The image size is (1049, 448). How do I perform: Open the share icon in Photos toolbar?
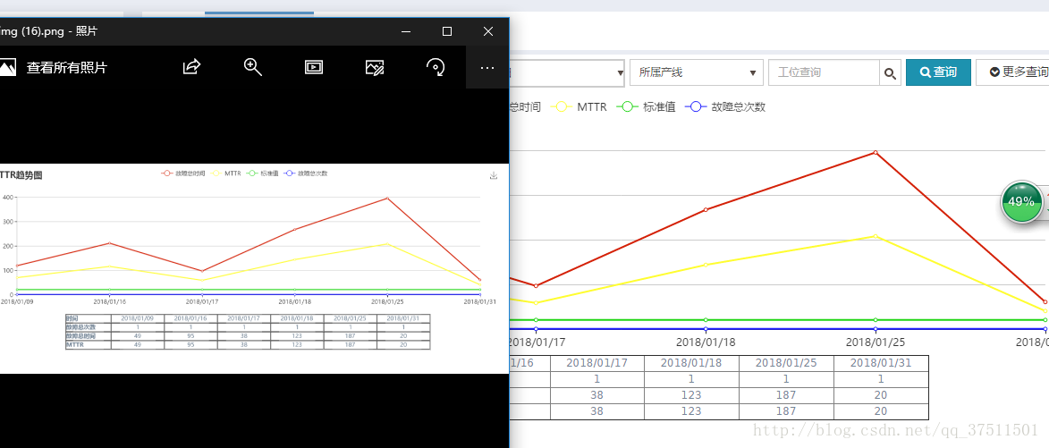pyautogui.click(x=191, y=67)
